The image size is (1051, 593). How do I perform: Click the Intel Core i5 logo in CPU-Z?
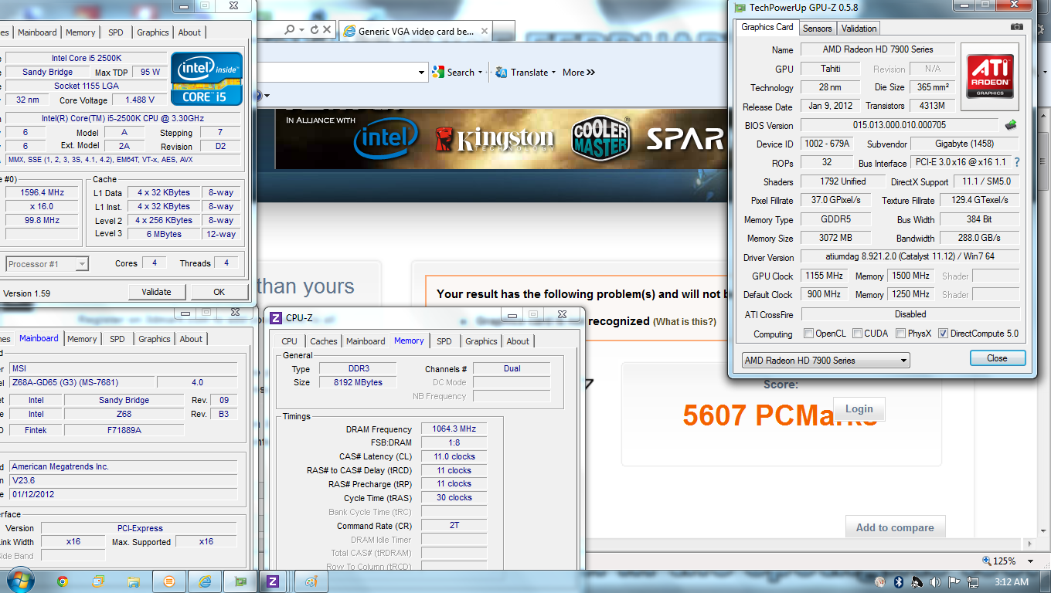[206, 79]
